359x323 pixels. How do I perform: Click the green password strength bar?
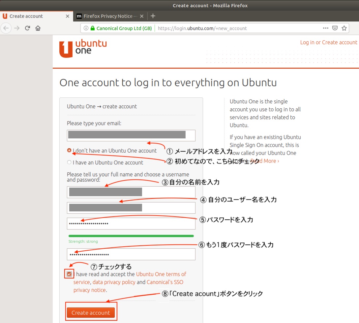tap(131, 236)
